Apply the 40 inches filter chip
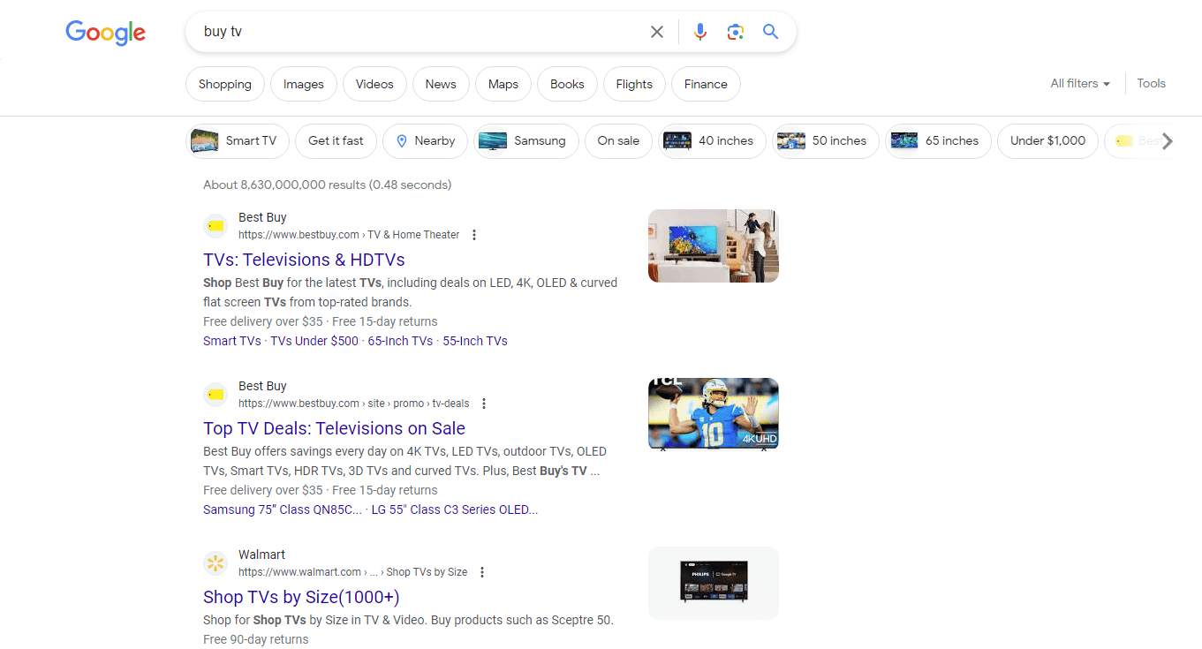Screen dimensions: 1202x649 click(712, 140)
